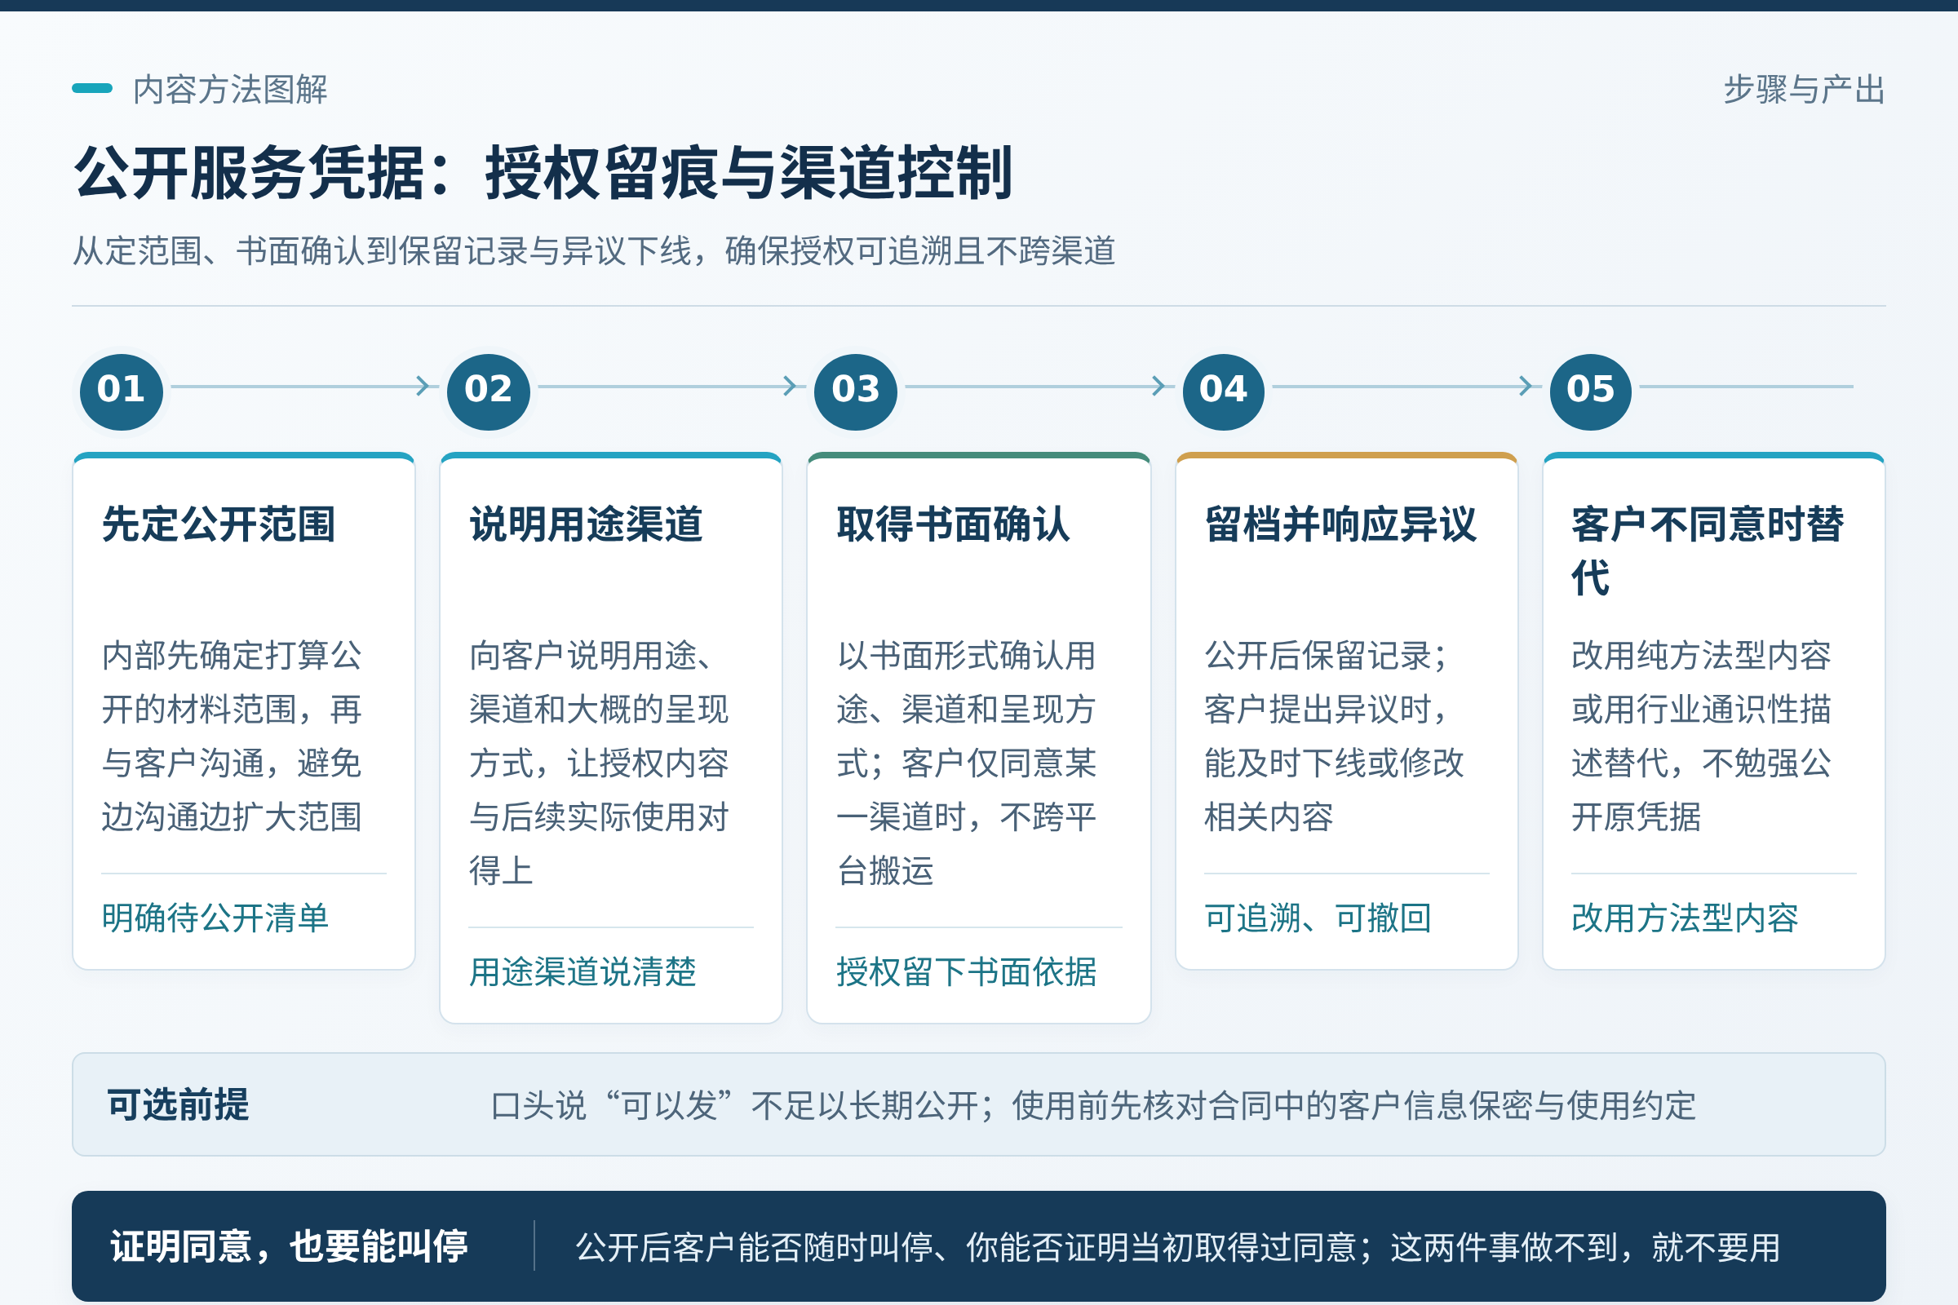Image resolution: width=1958 pixels, height=1305 pixels.
Task: Click the output text 明确待公开清单
Action: (x=215, y=918)
